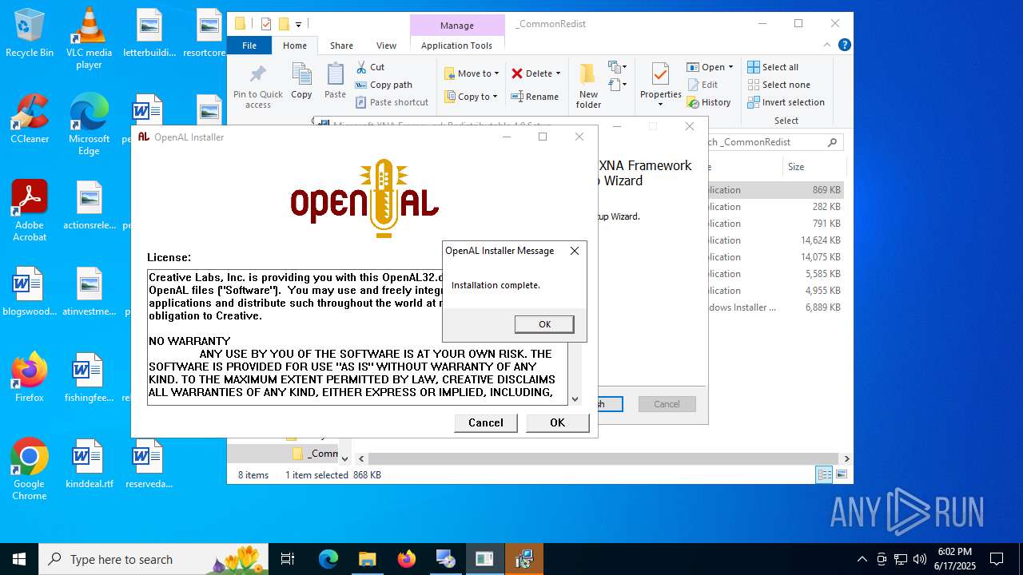Switch to the Share ribbon tab
This screenshot has height=575, width=1023.
click(341, 46)
